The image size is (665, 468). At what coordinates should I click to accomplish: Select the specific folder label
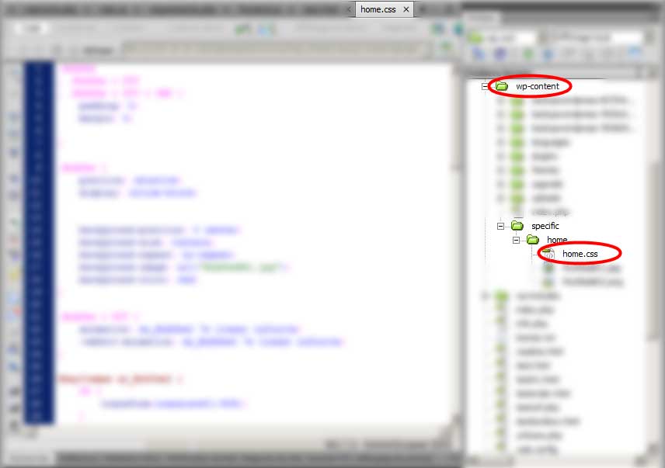[545, 226]
